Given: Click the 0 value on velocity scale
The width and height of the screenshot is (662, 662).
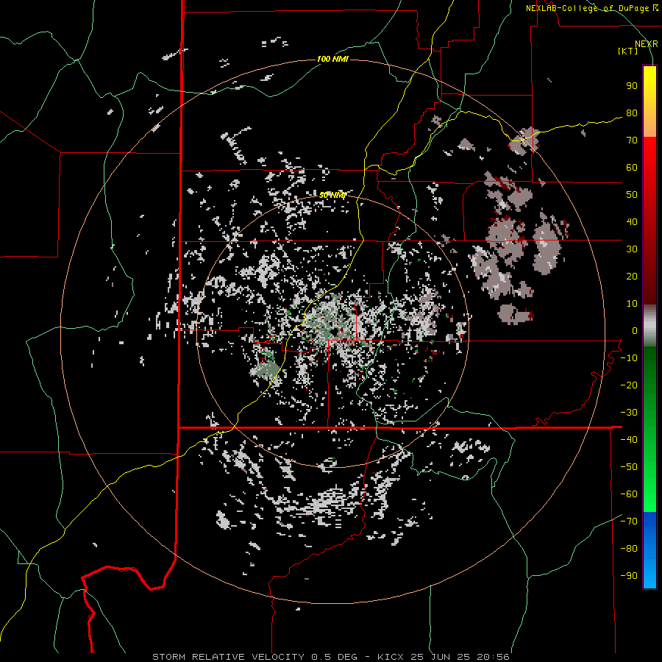Looking at the screenshot, I should [635, 330].
